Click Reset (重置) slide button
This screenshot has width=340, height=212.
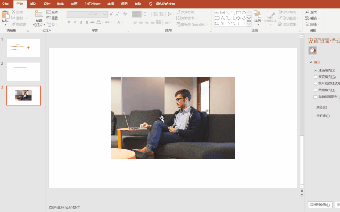(52, 18)
